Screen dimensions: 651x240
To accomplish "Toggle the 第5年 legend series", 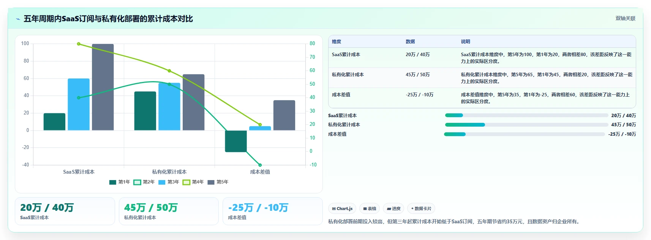I will (218, 182).
